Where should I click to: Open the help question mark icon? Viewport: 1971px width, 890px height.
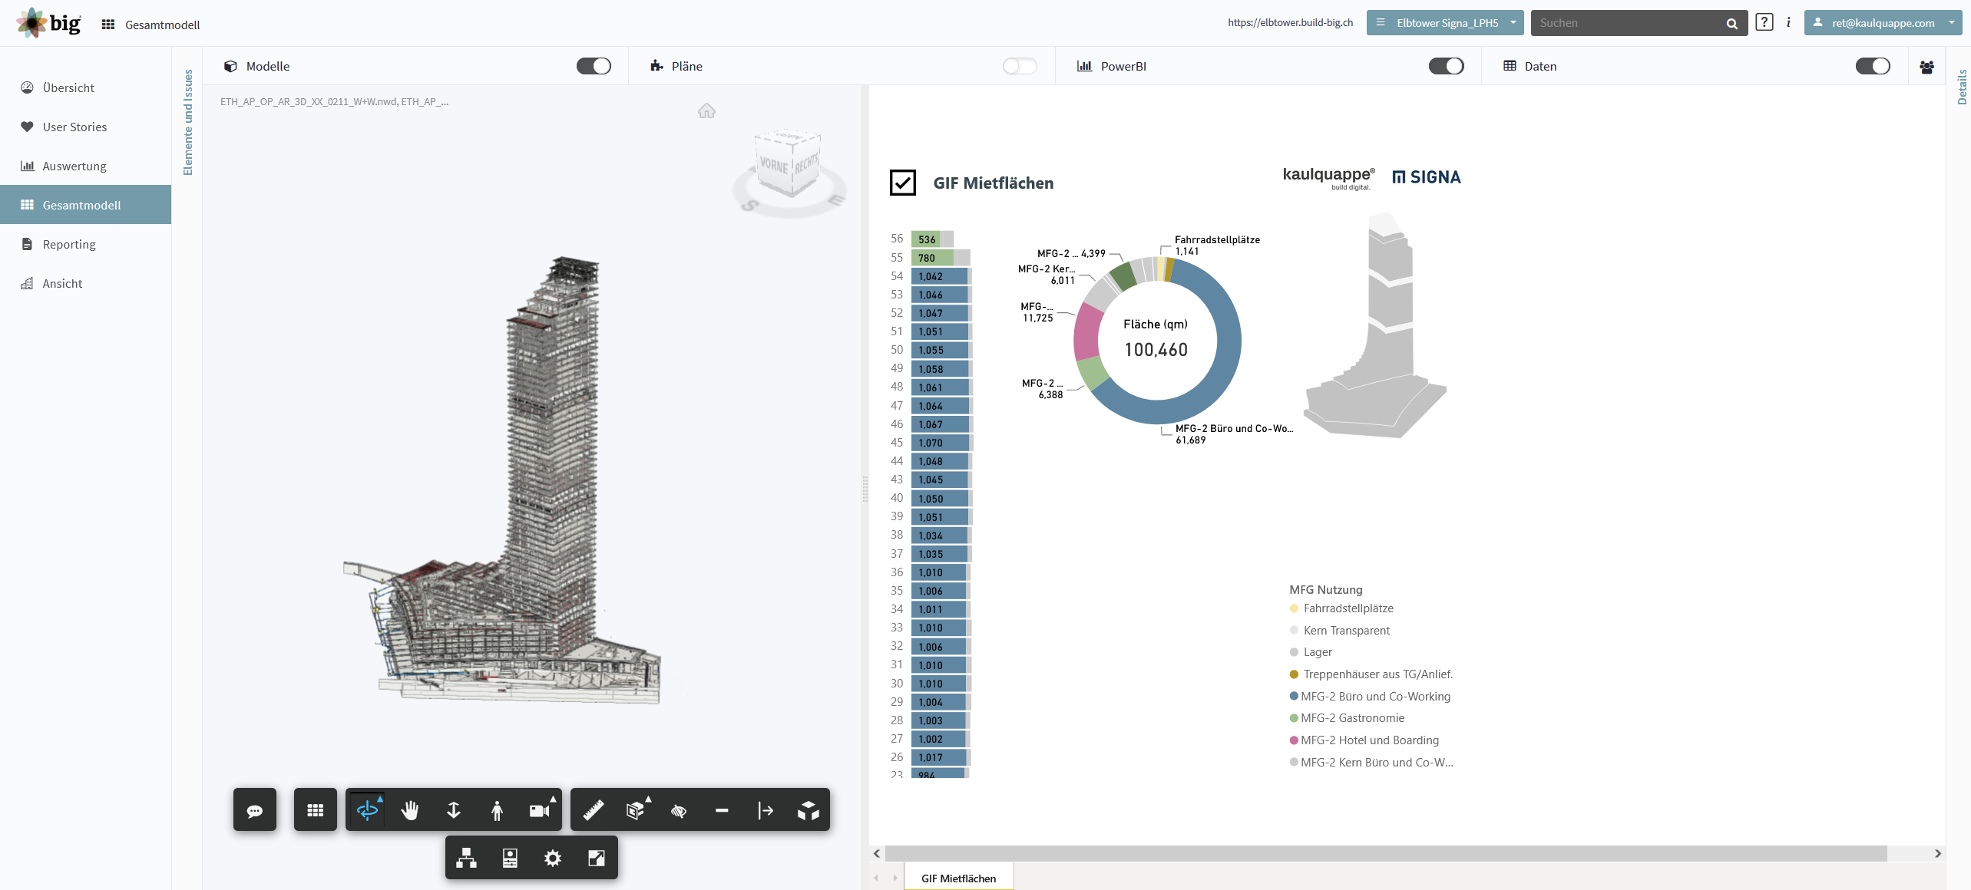[1764, 22]
